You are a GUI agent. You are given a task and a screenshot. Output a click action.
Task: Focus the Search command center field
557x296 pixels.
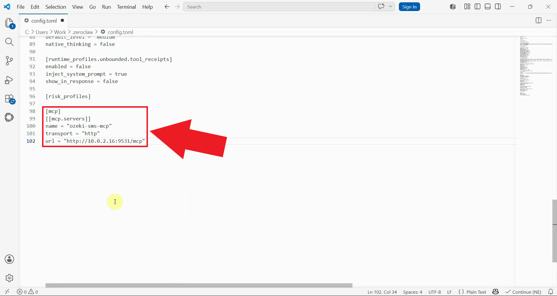(x=279, y=7)
